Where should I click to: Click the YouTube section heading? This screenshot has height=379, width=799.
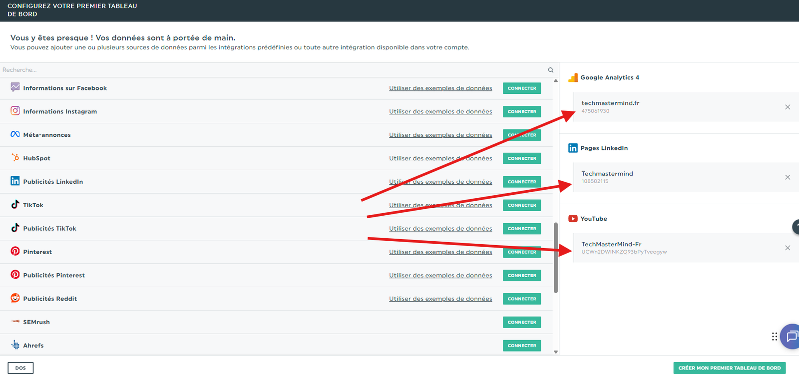594,219
